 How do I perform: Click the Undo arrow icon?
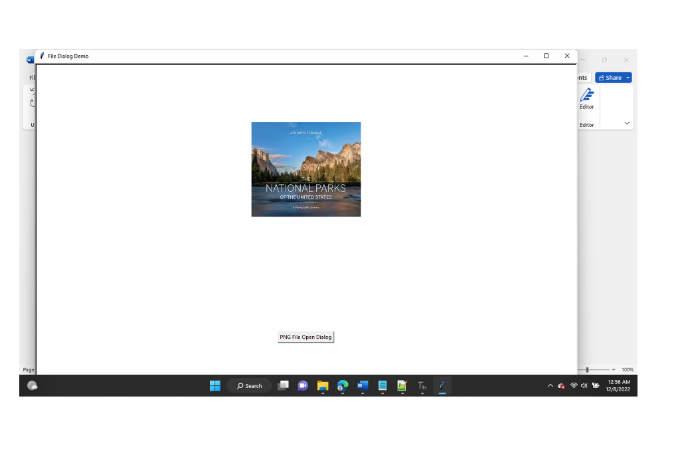point(33,90)
